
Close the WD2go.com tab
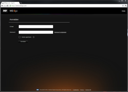pyautogui.click(x=18, y=3)
